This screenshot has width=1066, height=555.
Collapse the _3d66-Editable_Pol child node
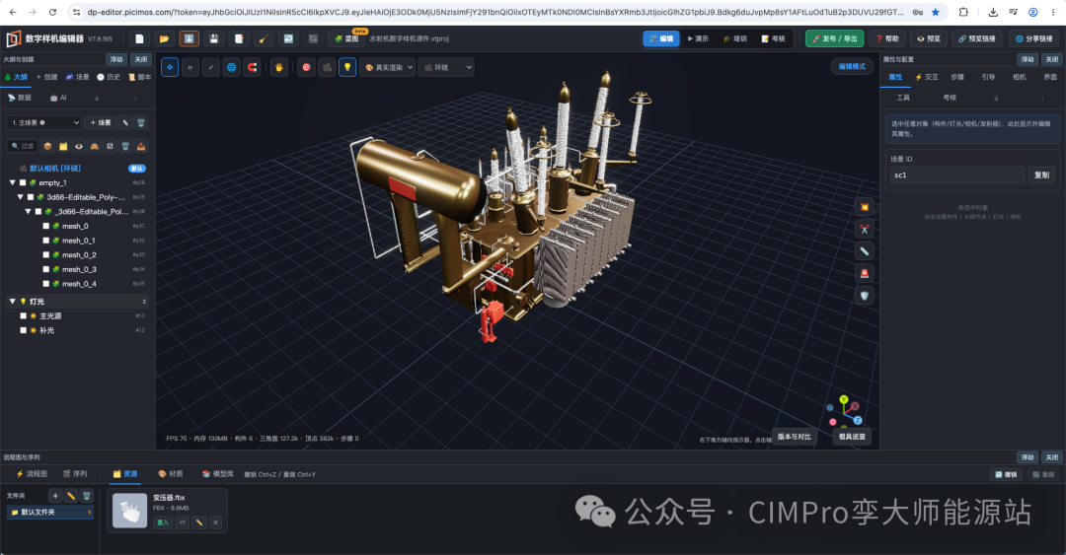click(x=28, y=212)
